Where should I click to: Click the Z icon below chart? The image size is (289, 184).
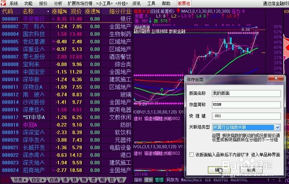(280, 180)
